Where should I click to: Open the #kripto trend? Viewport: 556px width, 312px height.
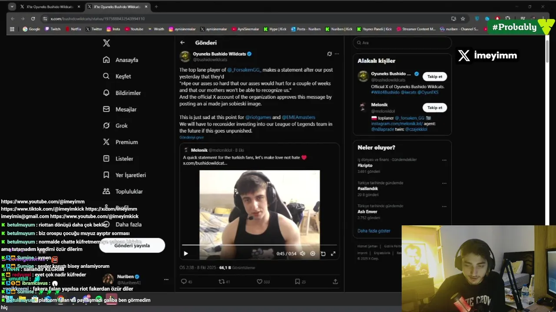(x=365, y=166)
